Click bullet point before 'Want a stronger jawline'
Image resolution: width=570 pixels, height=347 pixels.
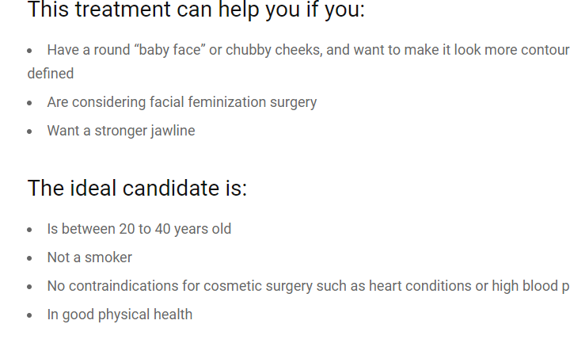coord(30,132)
